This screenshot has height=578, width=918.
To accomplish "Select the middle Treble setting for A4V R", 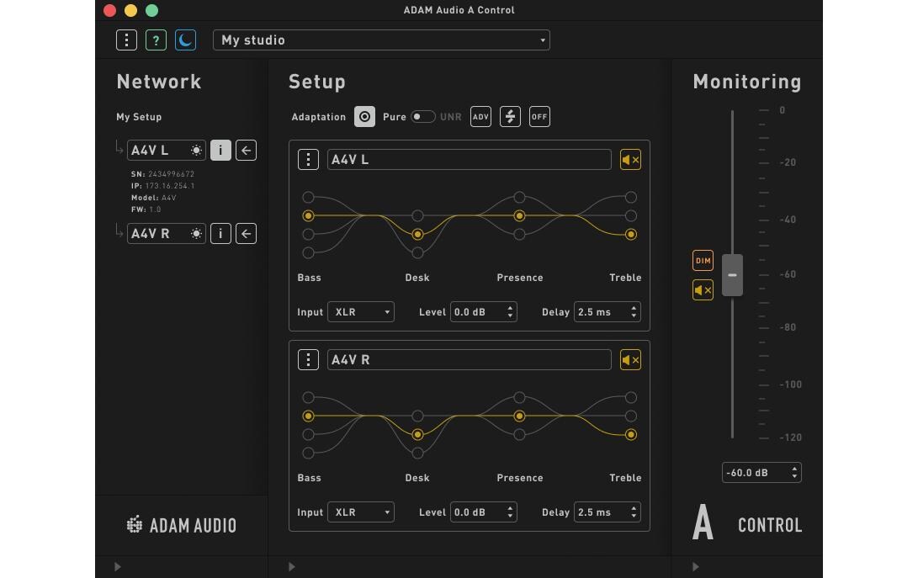I will click(x=630, y=416).
